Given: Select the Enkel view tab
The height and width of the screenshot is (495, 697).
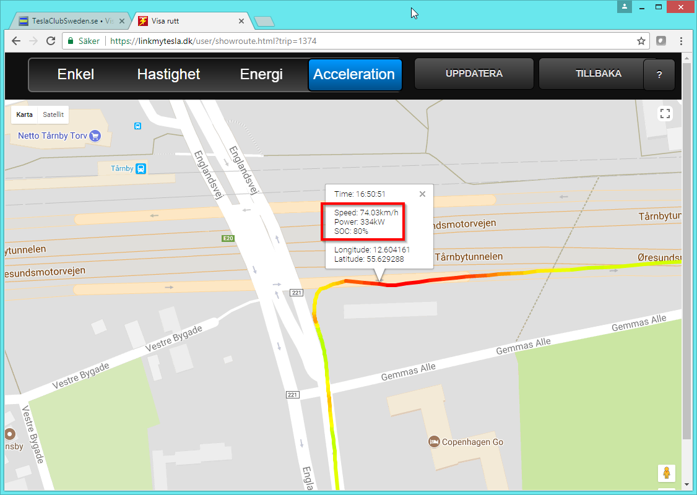Looking at the screenshot, I should click(76, 74).
